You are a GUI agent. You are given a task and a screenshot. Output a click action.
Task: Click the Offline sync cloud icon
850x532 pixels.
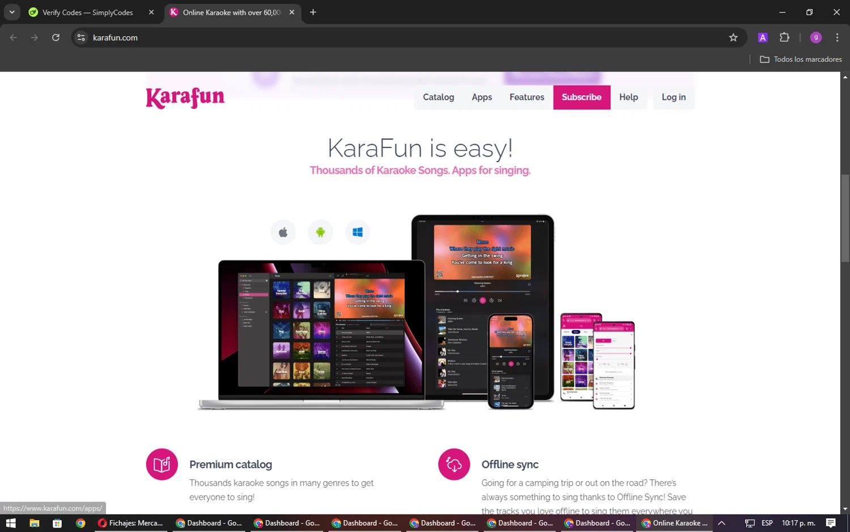coord(454,464)
